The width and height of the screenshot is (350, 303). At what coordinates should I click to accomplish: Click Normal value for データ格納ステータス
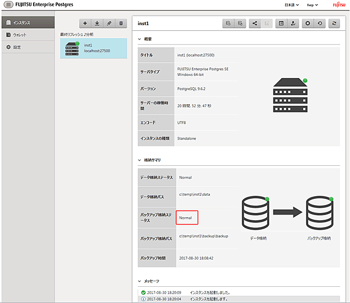pos(185,177)
